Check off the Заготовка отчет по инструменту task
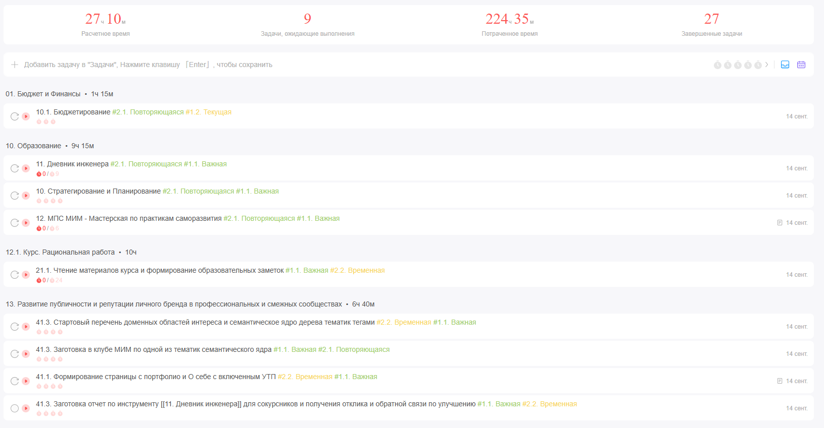 15,408
